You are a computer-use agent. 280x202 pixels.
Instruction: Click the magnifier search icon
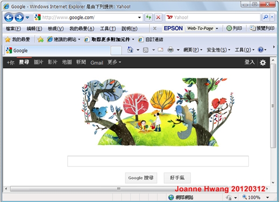266,17
